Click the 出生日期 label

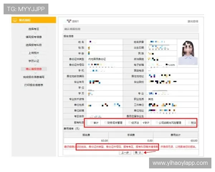(x=139, y=48)
